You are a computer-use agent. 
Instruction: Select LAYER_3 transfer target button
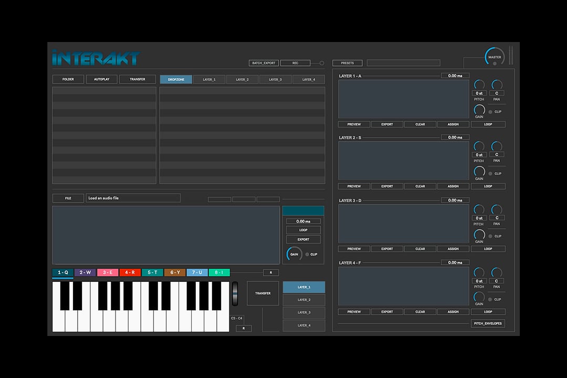[x=304, y=312]
